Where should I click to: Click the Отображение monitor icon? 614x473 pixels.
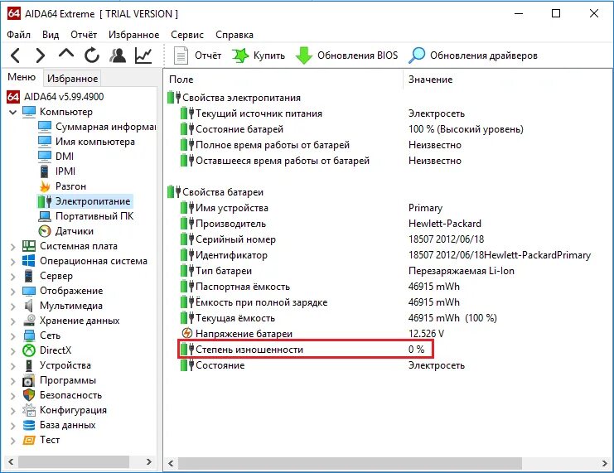pyautogui.click(x=29, y=291)
